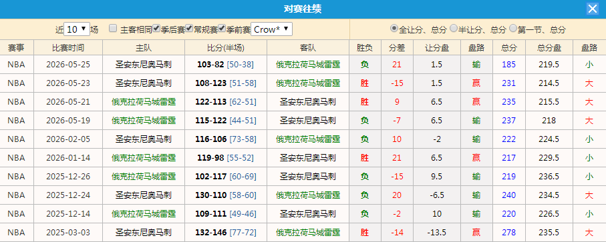
Task: Click the 总分盘 column header
Action: tap(549, 48)
